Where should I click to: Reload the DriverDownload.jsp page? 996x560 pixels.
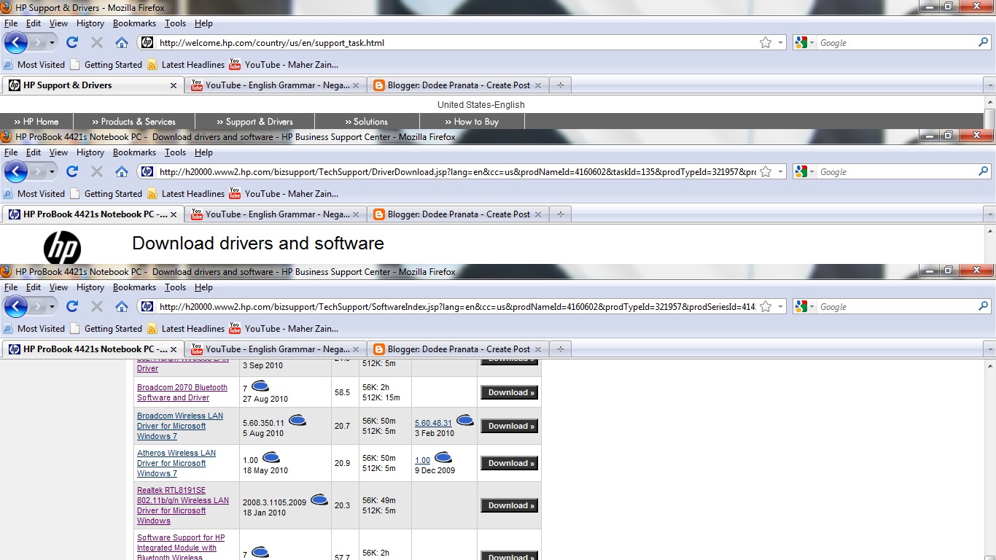click(72, 171)
